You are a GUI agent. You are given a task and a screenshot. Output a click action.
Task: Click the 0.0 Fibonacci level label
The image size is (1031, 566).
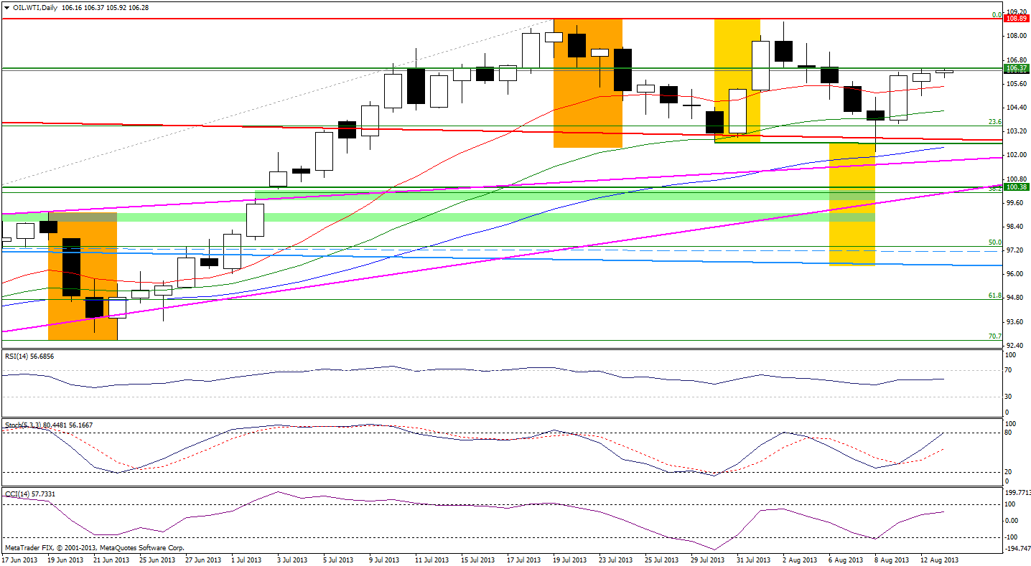click(x=997, y=14)
